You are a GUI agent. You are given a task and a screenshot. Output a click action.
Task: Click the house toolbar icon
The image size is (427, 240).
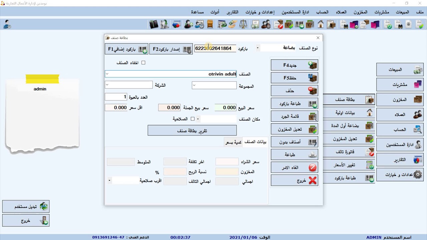pyautogui.click(x=321, y=24)
